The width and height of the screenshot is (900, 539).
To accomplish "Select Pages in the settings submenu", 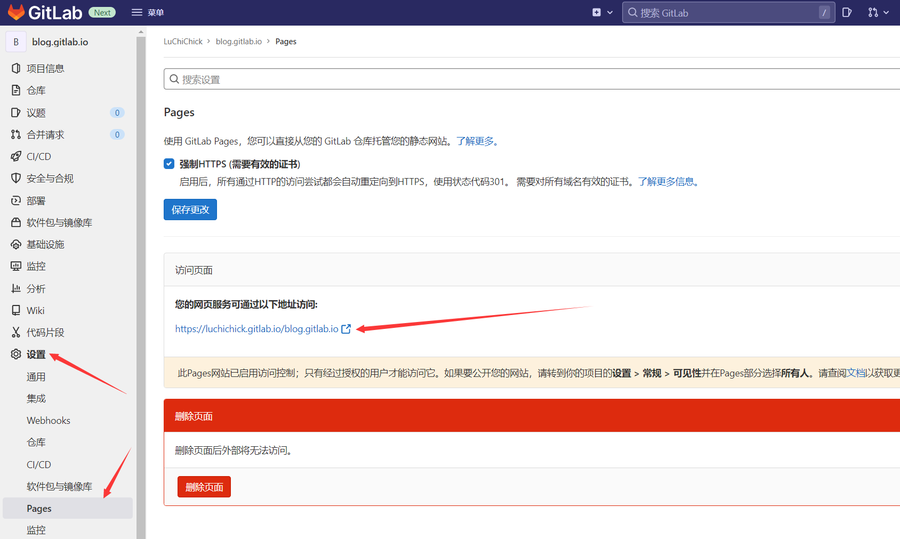I will (68, 508).
